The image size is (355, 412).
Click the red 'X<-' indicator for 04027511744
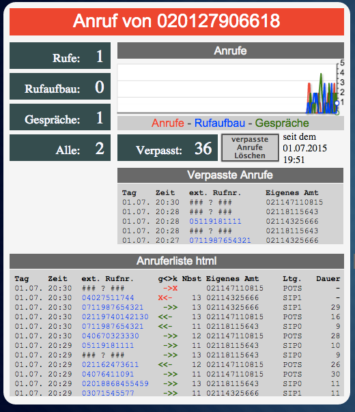(x=165, y=297)
